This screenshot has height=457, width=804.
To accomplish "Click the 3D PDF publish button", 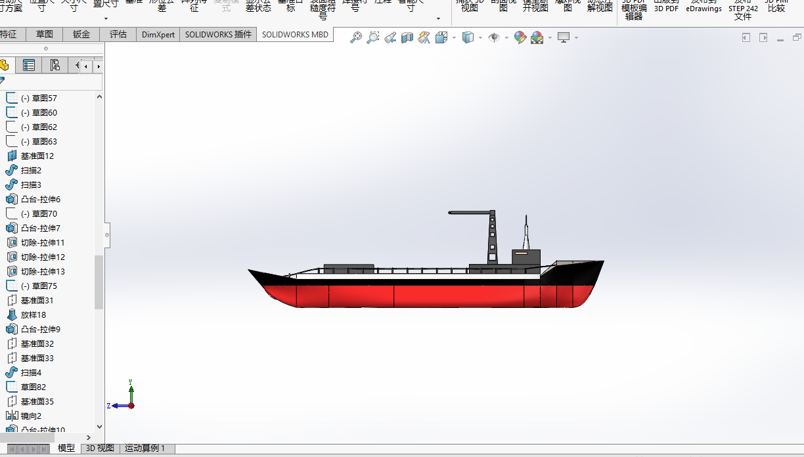I will tap(666, 7).
